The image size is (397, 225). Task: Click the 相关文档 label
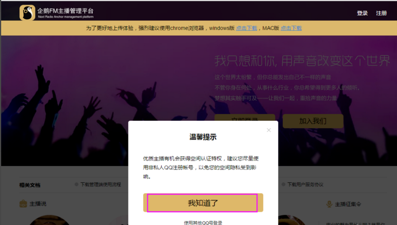pyautogui.click(x=30, y=185)
